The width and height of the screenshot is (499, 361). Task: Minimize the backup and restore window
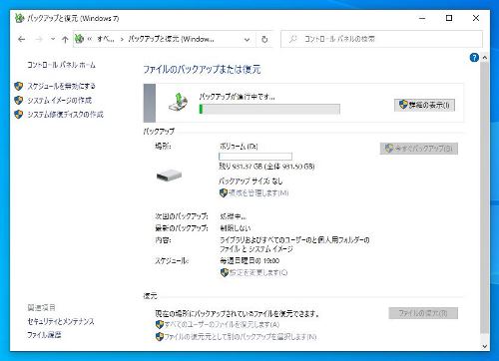422,18
